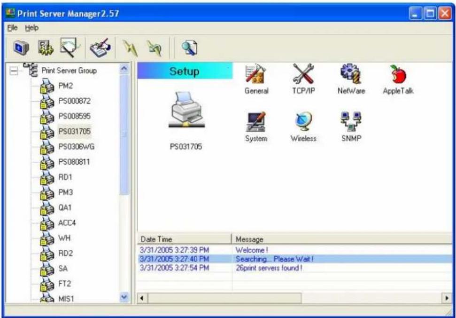Select the 'Searching... Please Wait !' log row
The width and height of the screenshot is (456, 318).
[x=295, y=259]
